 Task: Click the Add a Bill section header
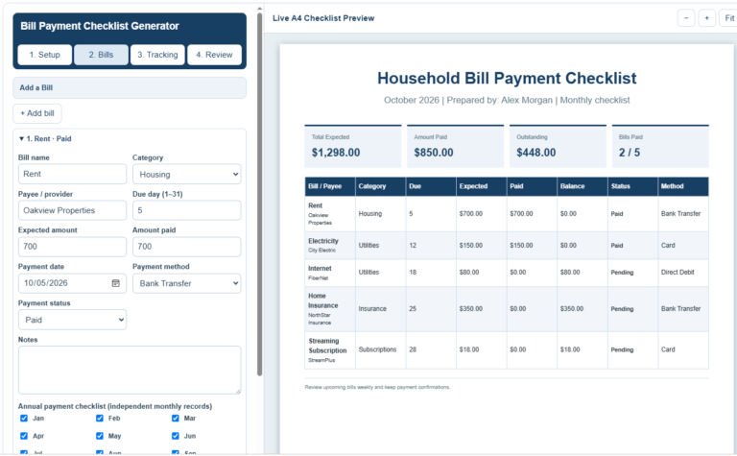click(x=130, y=88)
